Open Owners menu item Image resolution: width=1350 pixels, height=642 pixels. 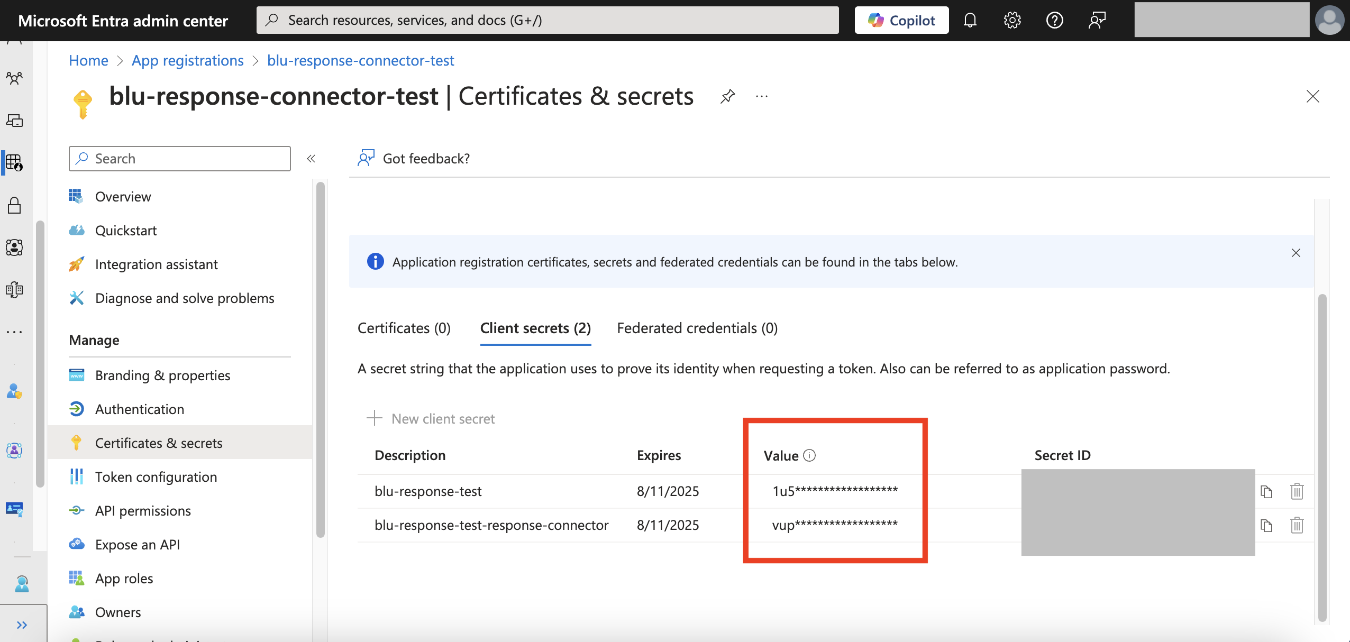[x=180, y=612]
